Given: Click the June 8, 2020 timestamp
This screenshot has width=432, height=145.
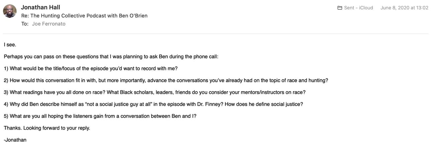Looking at the screenshot, I should [x=404, y=8].
